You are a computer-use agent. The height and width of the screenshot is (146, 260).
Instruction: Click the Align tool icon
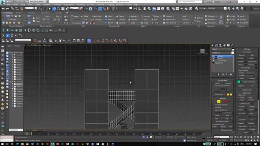[x=139, y=9]
